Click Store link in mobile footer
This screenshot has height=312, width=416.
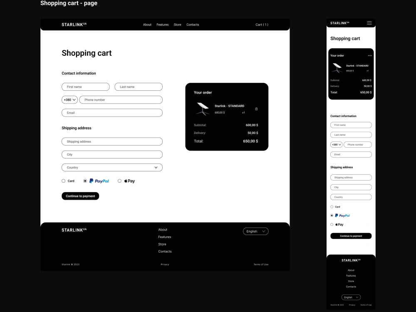coord(351,281)
